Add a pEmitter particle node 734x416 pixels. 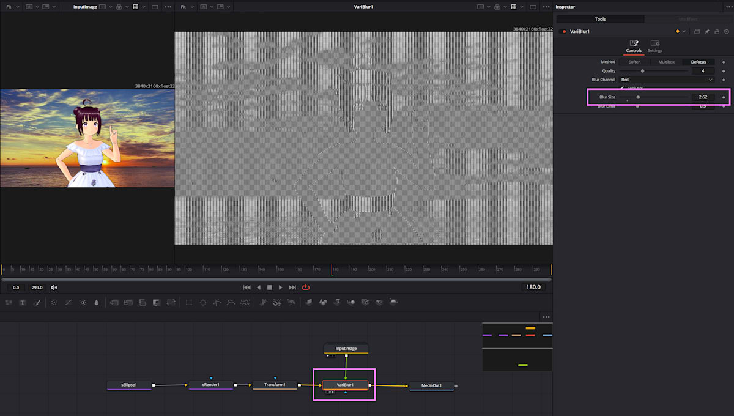(264, 302)
